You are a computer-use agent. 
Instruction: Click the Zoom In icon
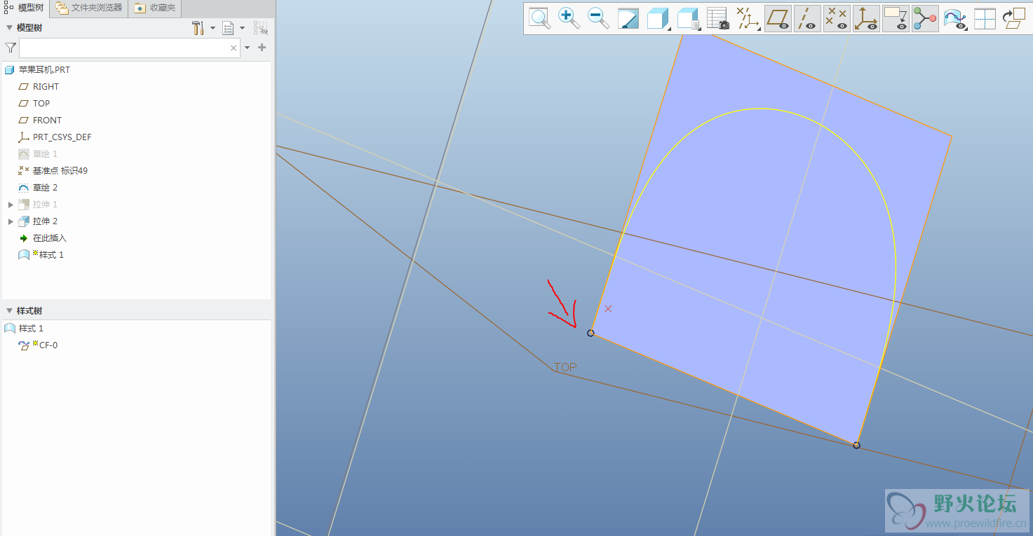click(x=569, y=18)
